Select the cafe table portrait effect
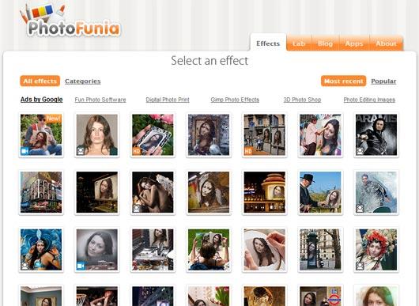This screenshot has width=419, height=306. tap(153, 250)
